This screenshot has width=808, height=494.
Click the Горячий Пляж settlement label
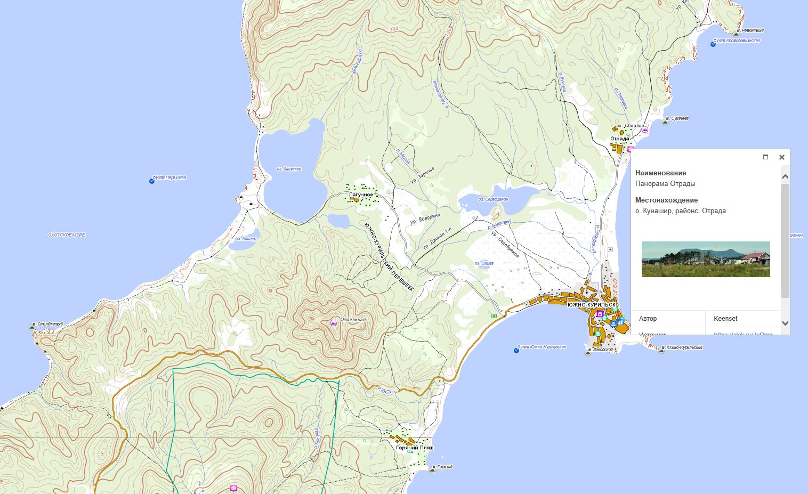pos(415,448)
